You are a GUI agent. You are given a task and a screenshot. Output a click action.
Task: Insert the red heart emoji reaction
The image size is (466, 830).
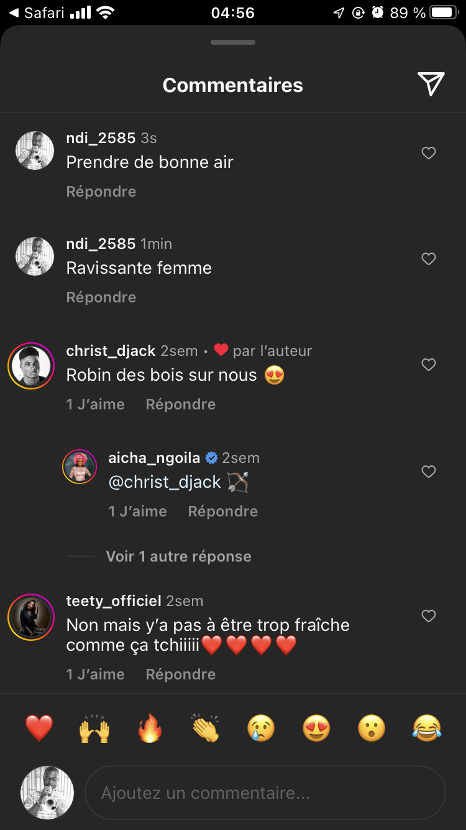tap(39, 728)
